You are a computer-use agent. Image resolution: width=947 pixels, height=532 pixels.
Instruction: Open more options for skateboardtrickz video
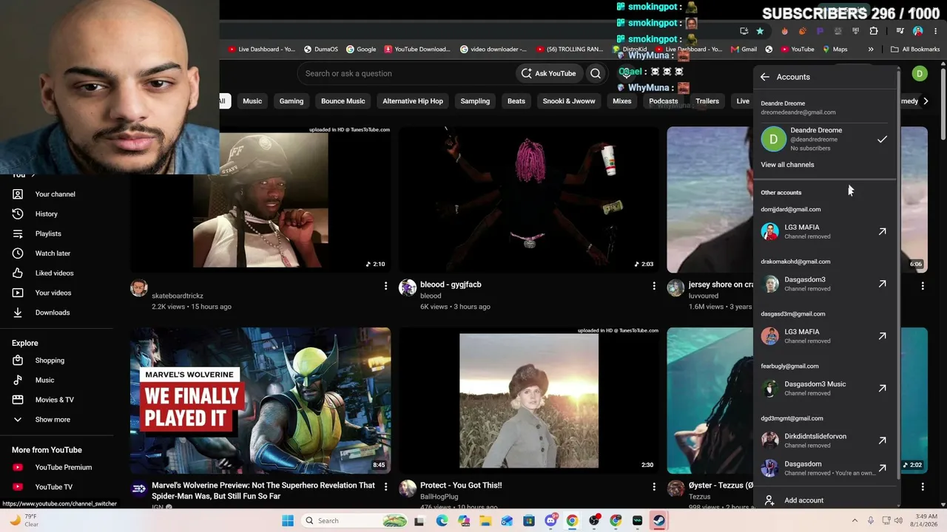click(x=385, y=285)
